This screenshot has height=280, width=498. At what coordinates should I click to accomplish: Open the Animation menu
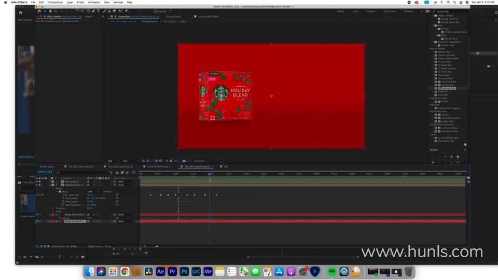click(94, 2)
